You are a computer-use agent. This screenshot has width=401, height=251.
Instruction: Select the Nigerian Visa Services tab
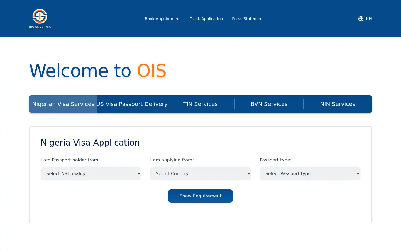click(x=63, y=104)
